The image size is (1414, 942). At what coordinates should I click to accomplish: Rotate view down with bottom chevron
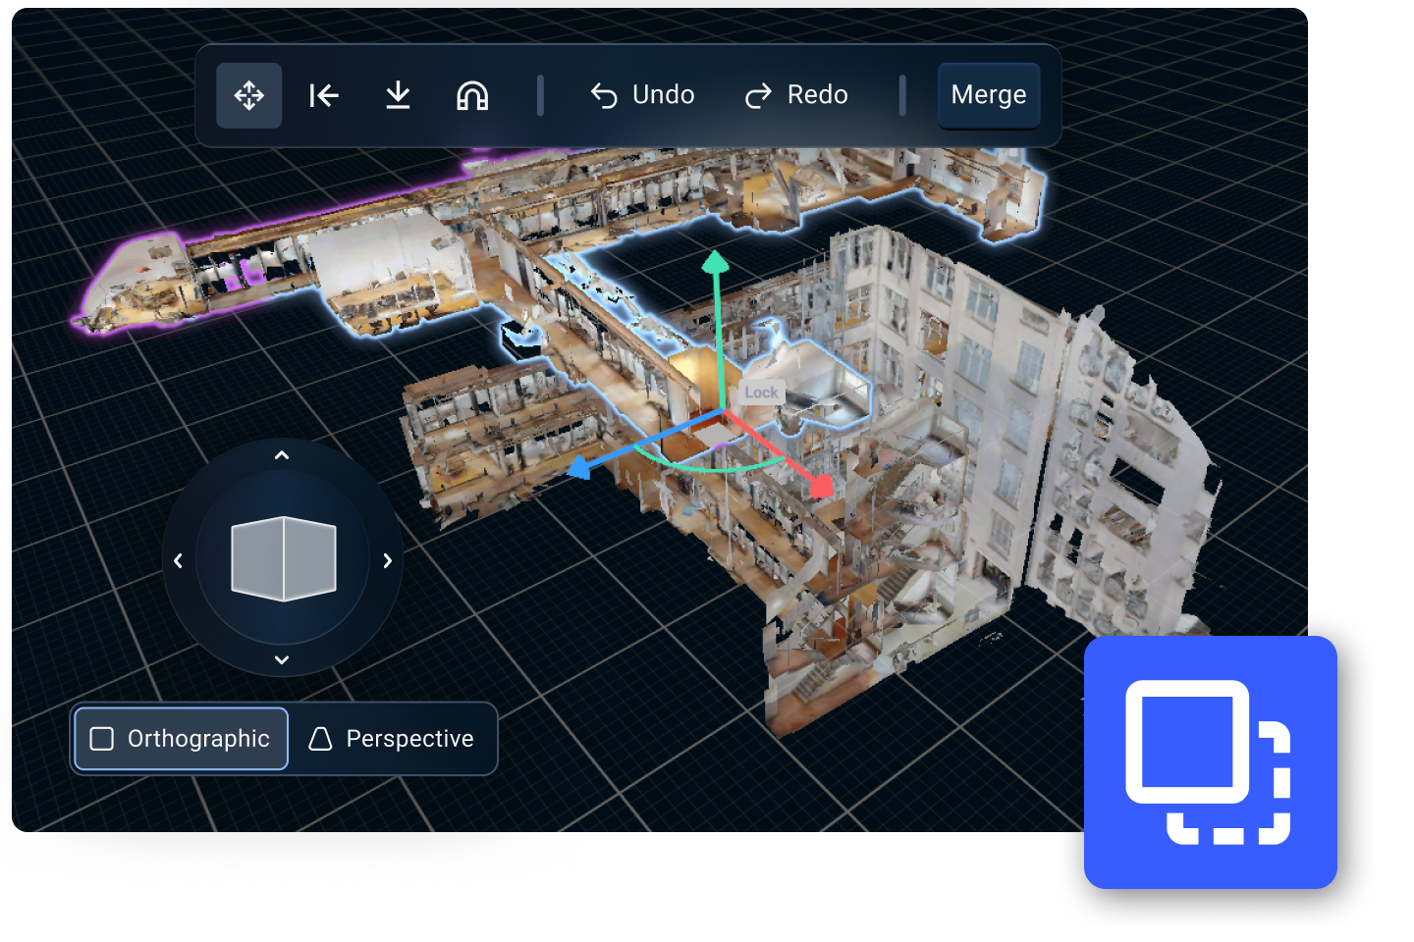[282, 659]
